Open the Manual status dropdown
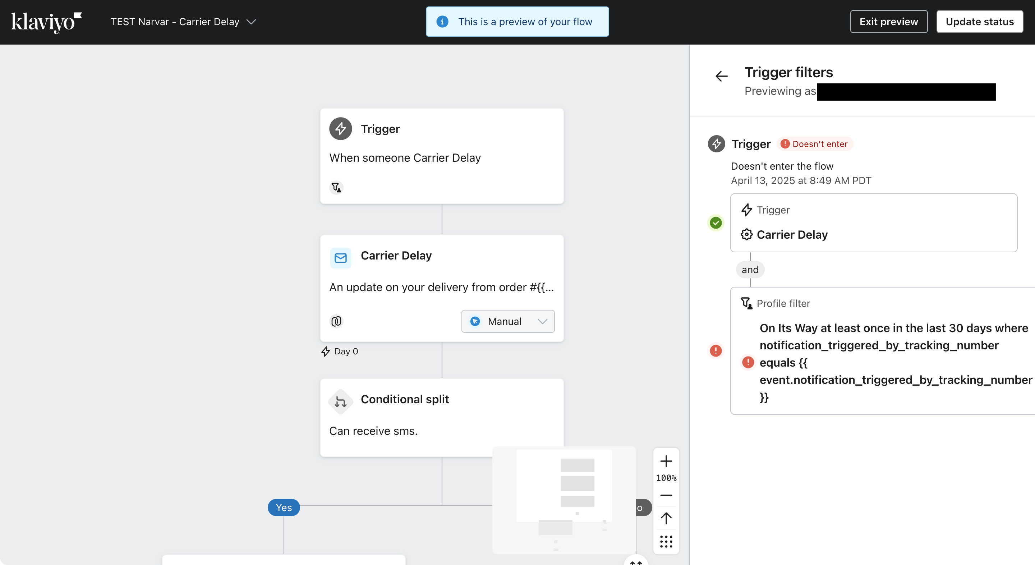 point(508,321)
